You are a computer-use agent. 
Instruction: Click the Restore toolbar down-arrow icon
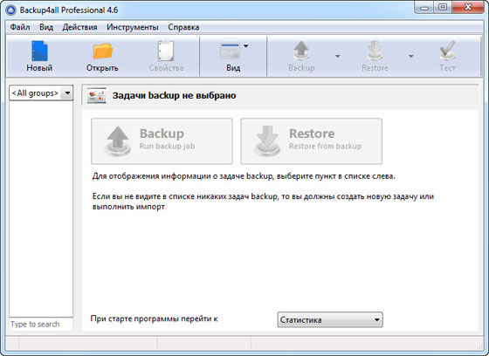[375, 51]
